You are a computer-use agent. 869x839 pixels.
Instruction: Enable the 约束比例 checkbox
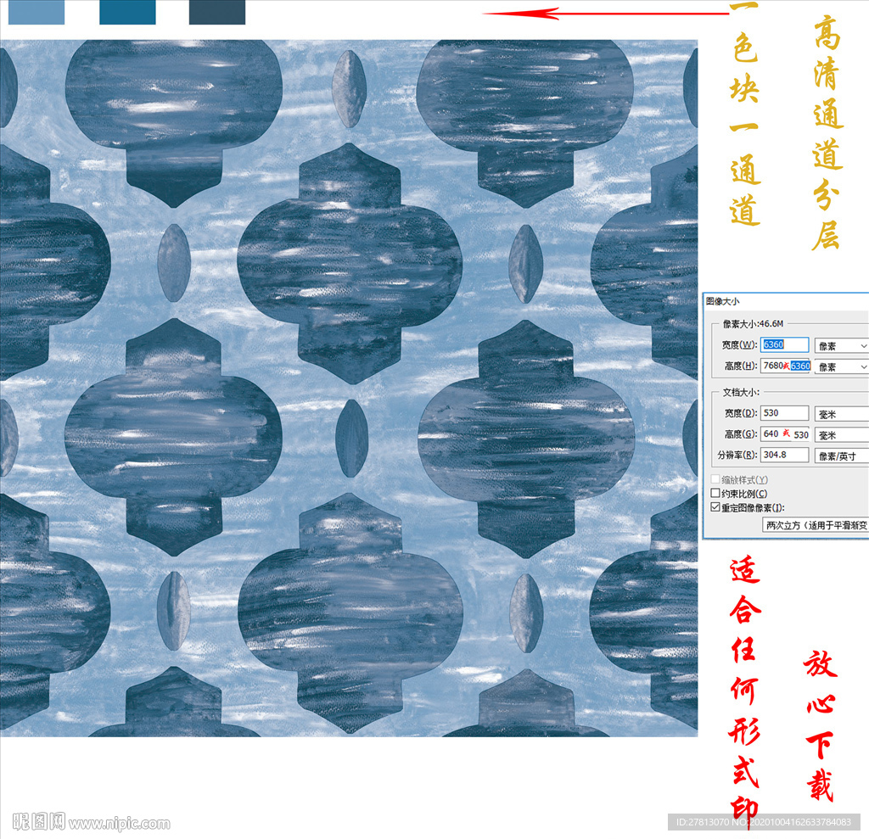click(715, 493)
